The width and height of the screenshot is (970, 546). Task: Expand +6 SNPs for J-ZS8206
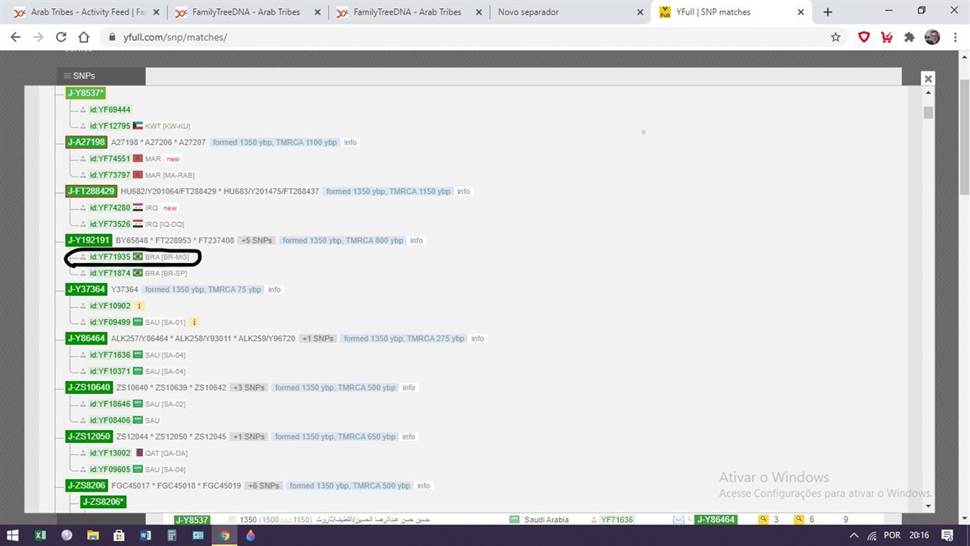click(264, 486)
